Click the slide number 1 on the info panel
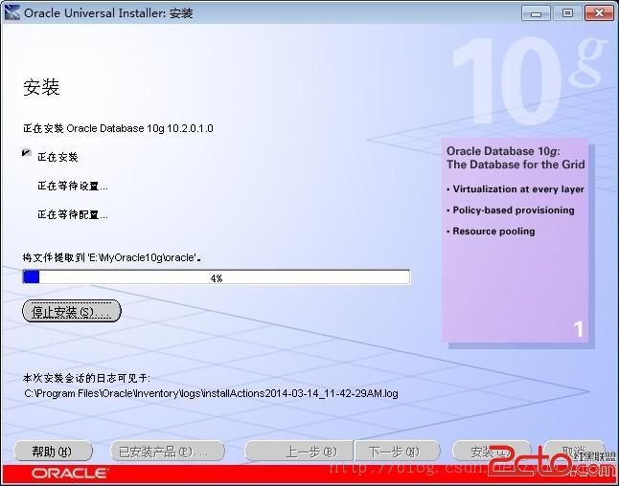Screen dimensions: 619x486 578,329
